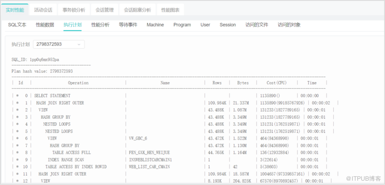View the 性能数据 sub-tab
Viewport: 385px width, 185px height.
(45, 25)
